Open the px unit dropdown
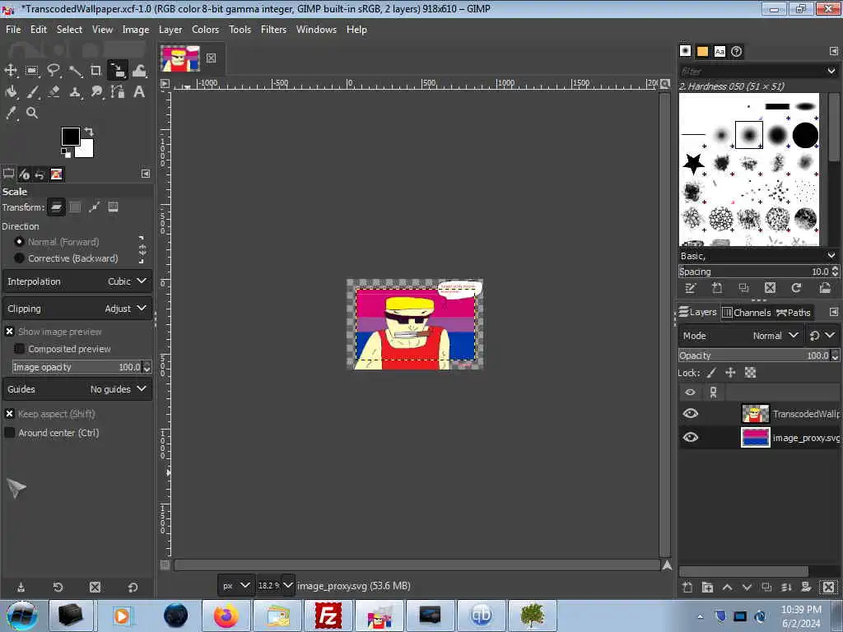This screenshot has width=843, height=632. pos(236,585)
